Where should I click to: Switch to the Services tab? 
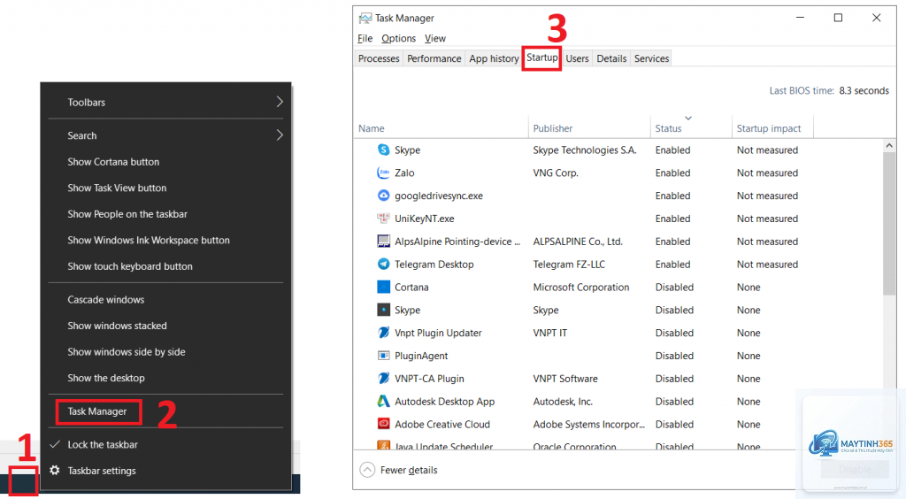(x=651, y=58)
